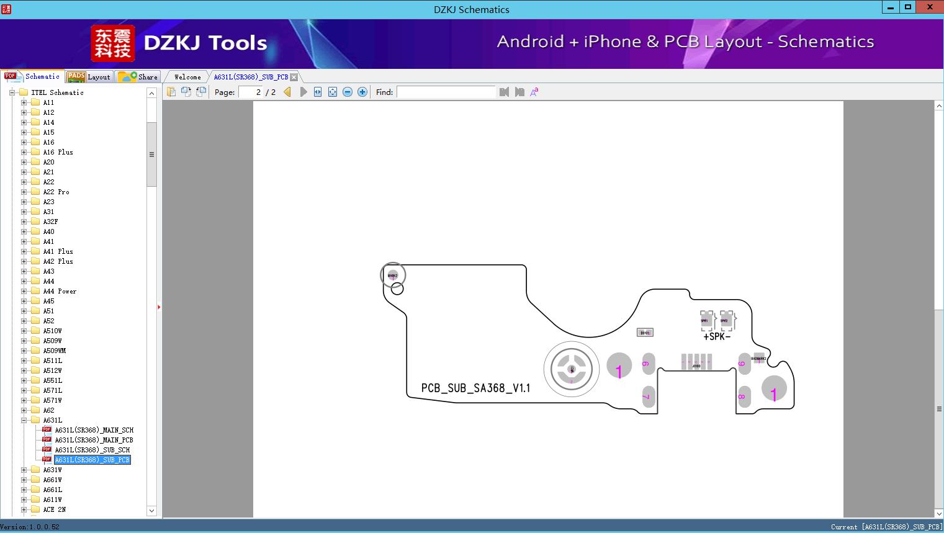Viewport: 944px width, 533px height.
Task: Switch to the Layout tab
Action: [x=89, y=77]
